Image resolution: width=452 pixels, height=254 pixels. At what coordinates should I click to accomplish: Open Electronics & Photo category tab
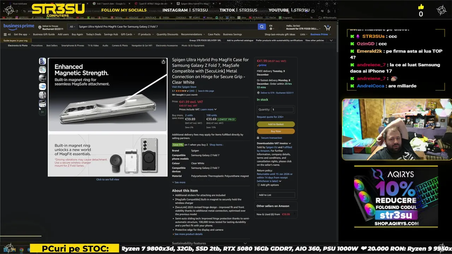[x=18, y=46]
